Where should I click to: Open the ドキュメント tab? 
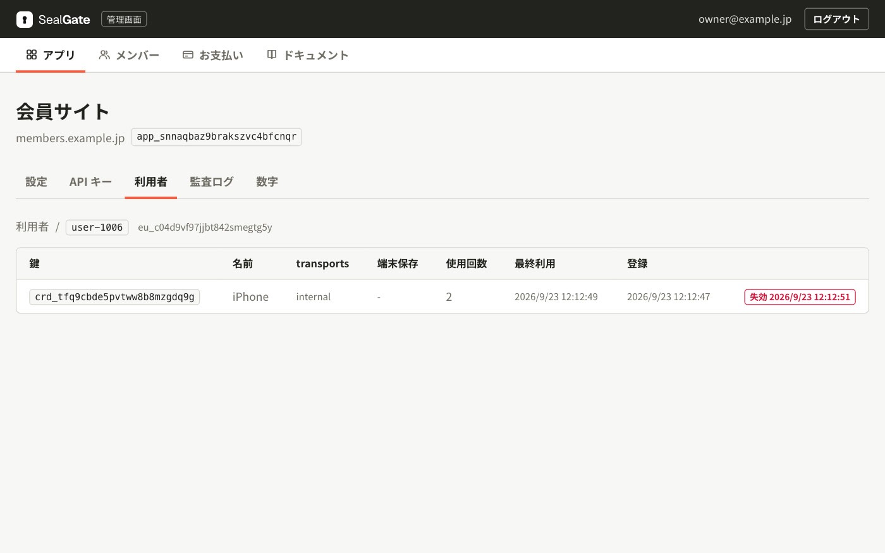308,55
